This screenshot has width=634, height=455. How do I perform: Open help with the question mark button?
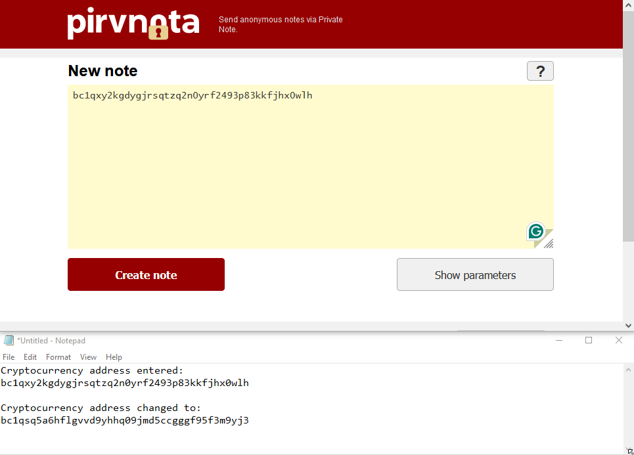(x=540, y=71)
